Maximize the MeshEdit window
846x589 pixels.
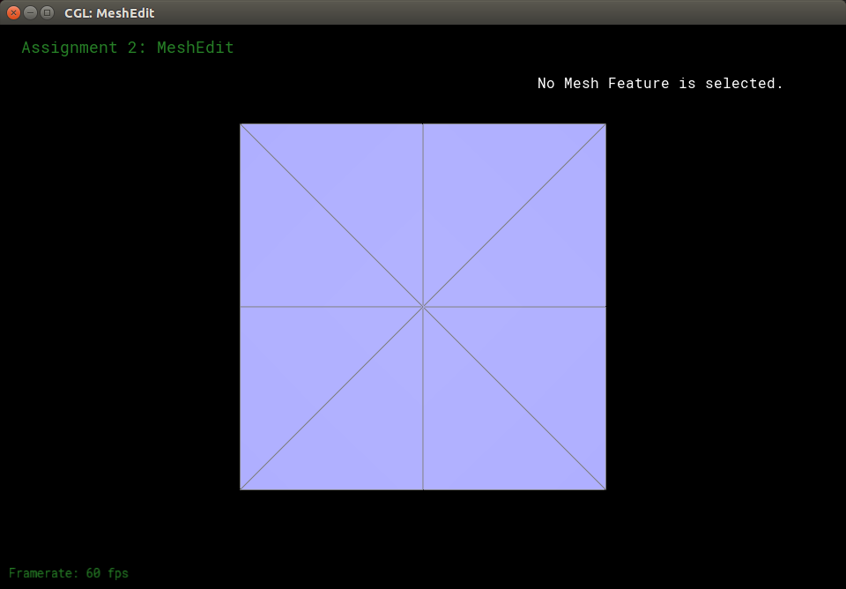coord(47,12)
